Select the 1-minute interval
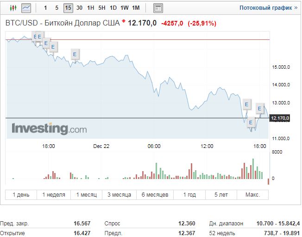 [45, 8]
